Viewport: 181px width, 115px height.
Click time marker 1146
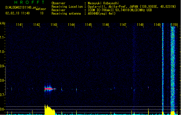tap(106, 25)
